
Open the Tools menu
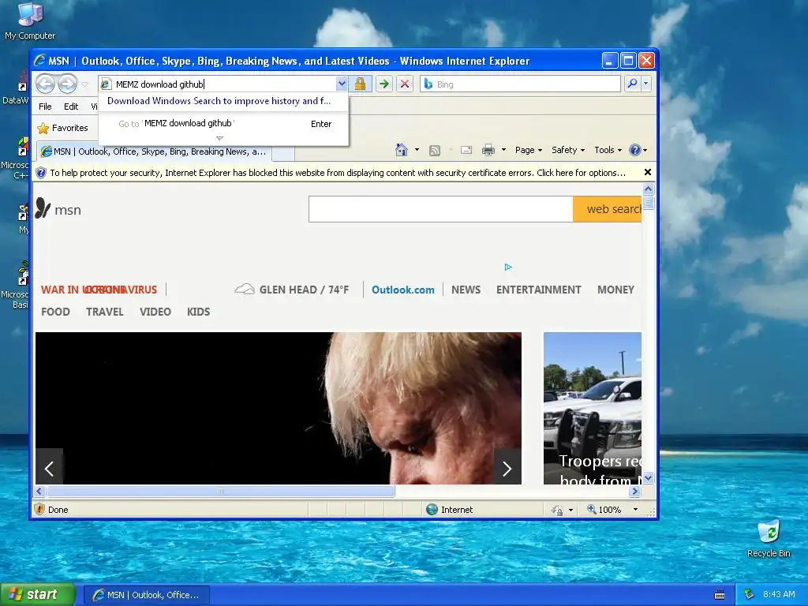click(x=608, y=150)
